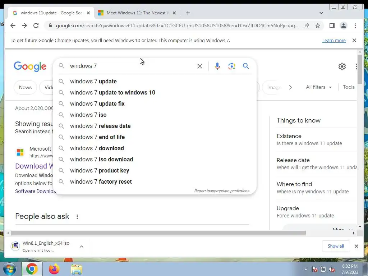Choose suggestion windows 7 end of life
This screenshot has width=368, height=276.
click(155, 137)
